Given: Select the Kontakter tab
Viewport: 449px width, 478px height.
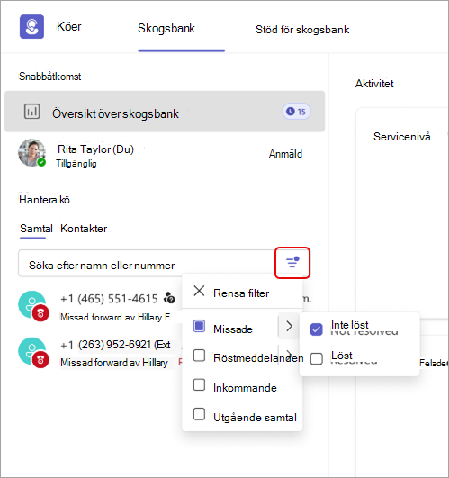Looking at the screenshot, I should (x=84, y=229).
